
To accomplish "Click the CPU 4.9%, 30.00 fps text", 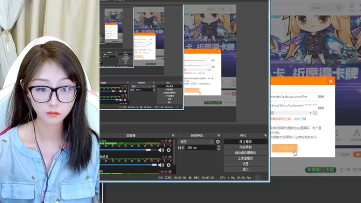I will pos(235,178).
